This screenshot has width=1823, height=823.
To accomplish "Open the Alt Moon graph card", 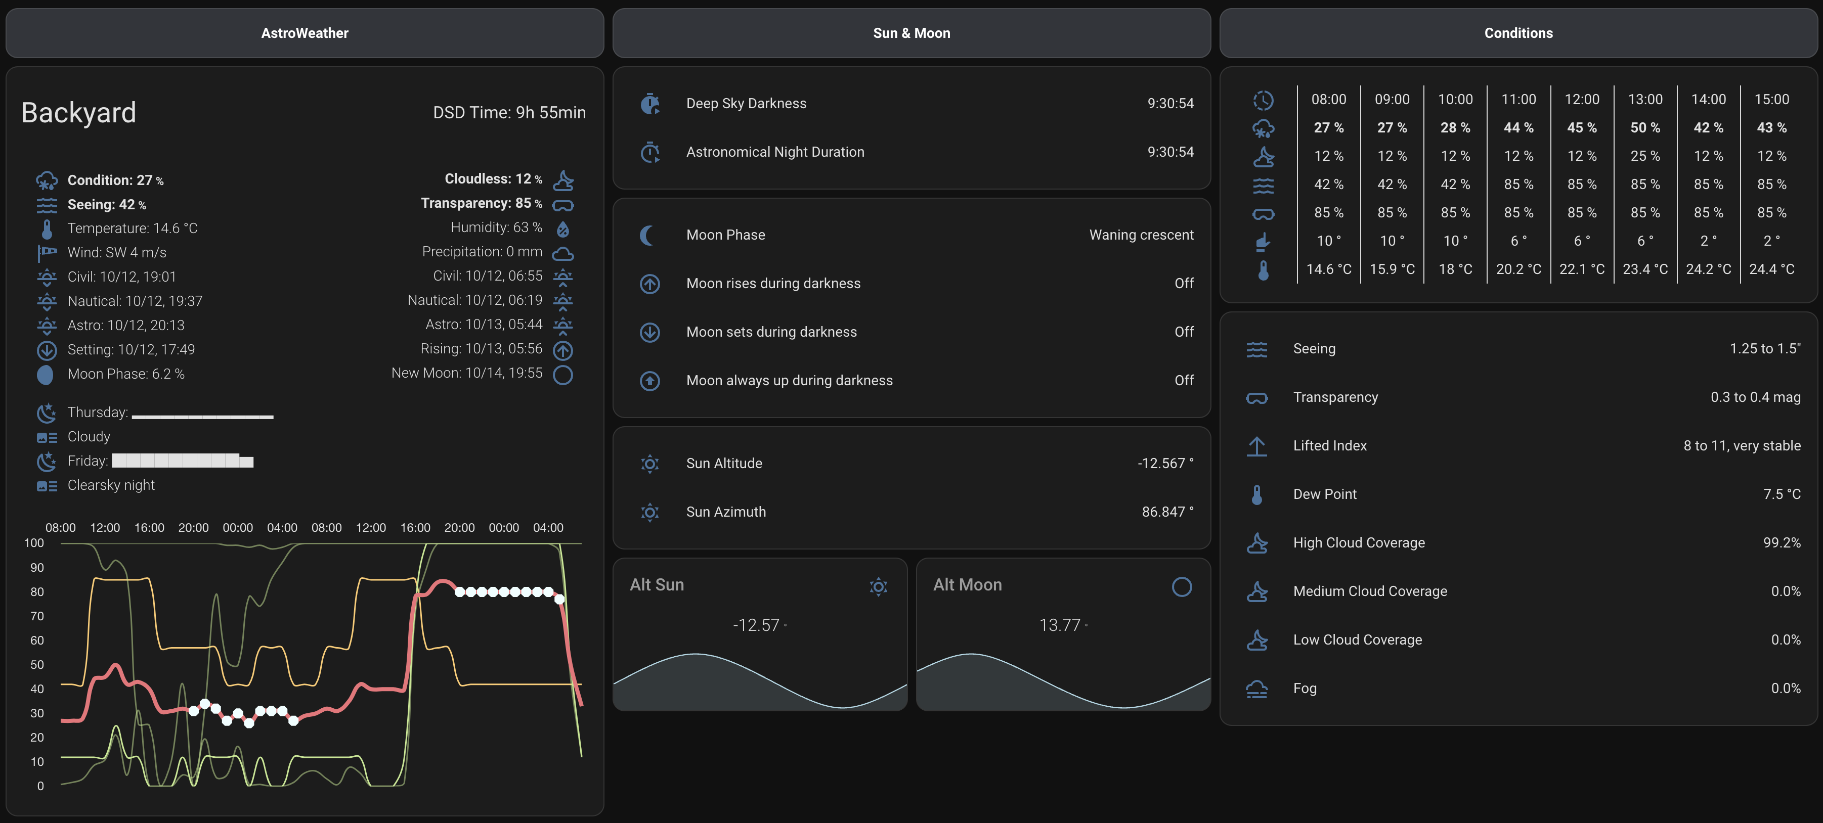I will coord(1063,634).
